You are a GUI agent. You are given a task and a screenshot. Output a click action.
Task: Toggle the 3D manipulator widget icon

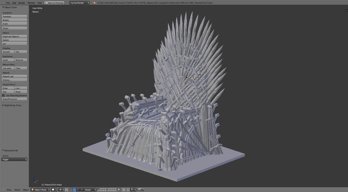pyautogui.click(x=71, y=190)
